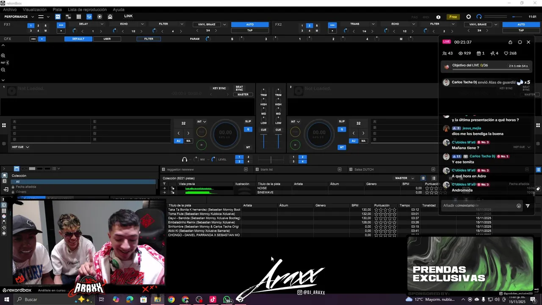Open the emoji picker in comment box
Viewport: 542px width, 305px height.
pyautogui.click(x=519, y=206)
